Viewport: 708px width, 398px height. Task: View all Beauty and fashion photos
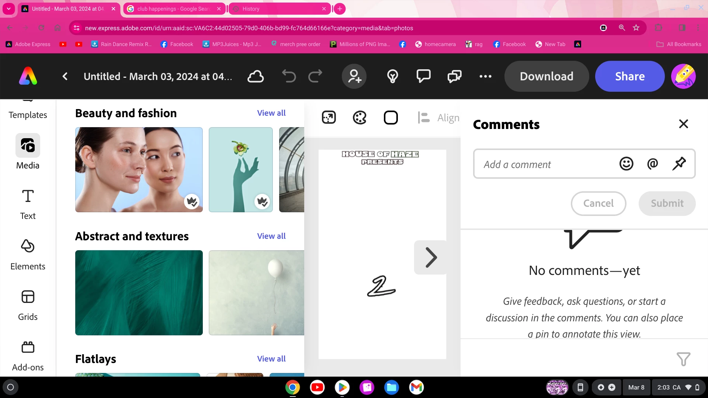pyautogui.click(x=271, y=113)
